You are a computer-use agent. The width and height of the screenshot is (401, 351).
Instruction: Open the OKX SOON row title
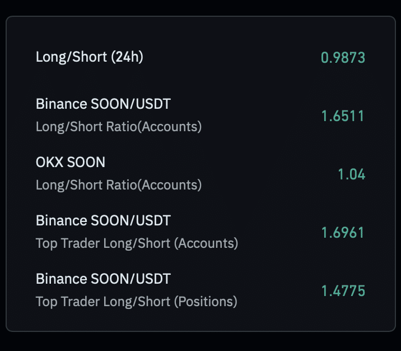point(71,162)
